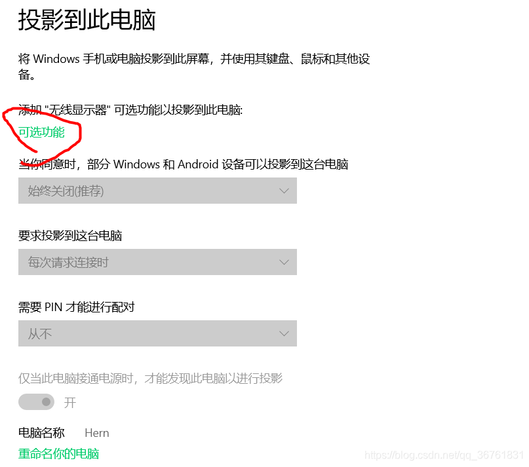The image size is (529, 467).
Task: Click the chevron arrow on 从不 box
Action: [284, 334]
